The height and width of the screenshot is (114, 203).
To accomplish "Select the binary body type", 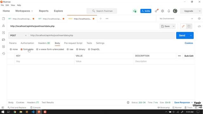I will (81, 49).
